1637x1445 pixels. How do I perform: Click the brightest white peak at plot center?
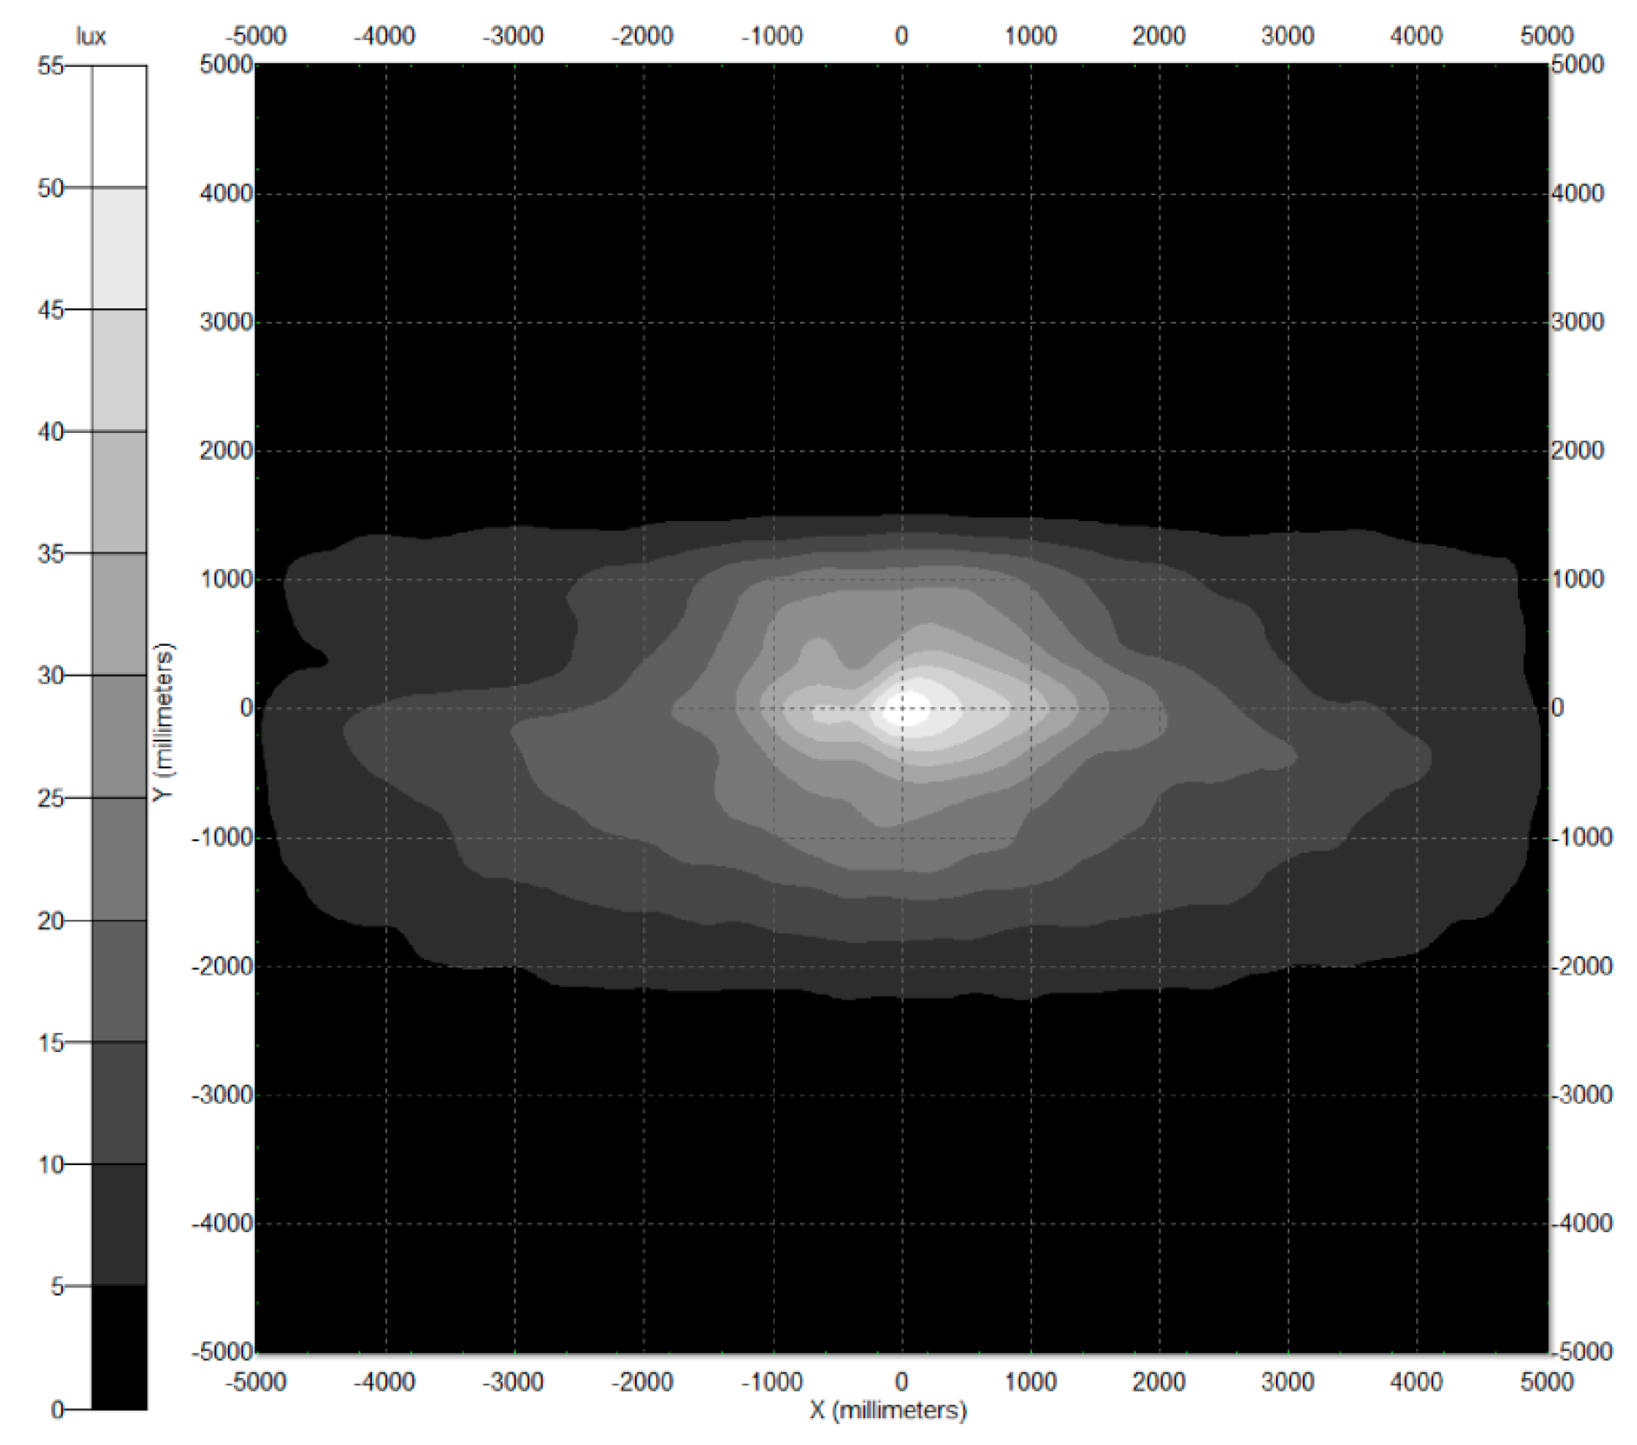[910, 708]
